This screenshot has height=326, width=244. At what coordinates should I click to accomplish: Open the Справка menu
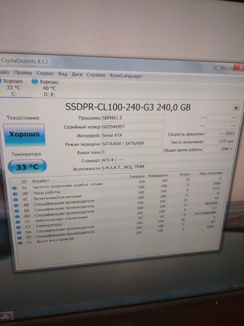click(x=96, y=75)
